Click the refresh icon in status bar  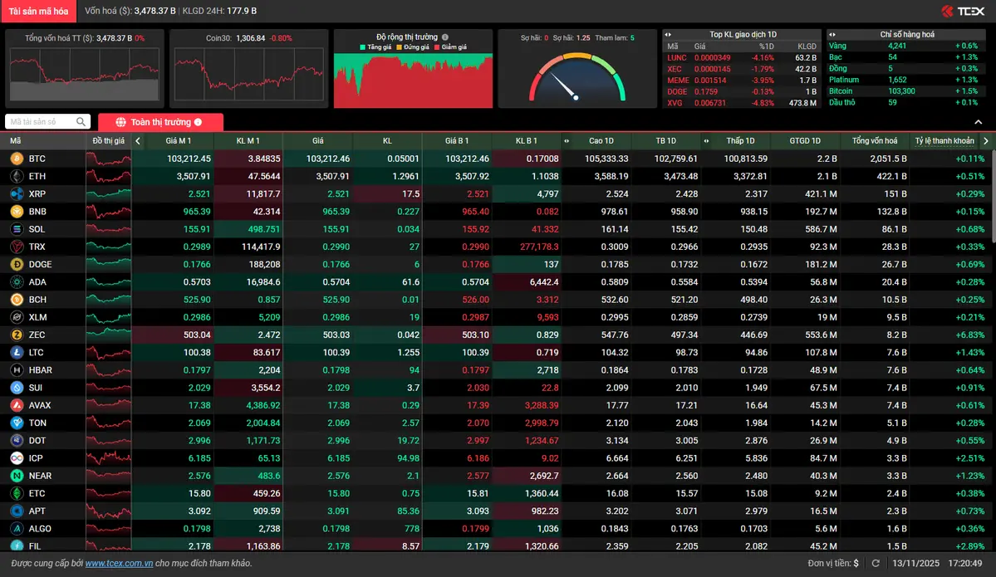[x=875, y=563]
